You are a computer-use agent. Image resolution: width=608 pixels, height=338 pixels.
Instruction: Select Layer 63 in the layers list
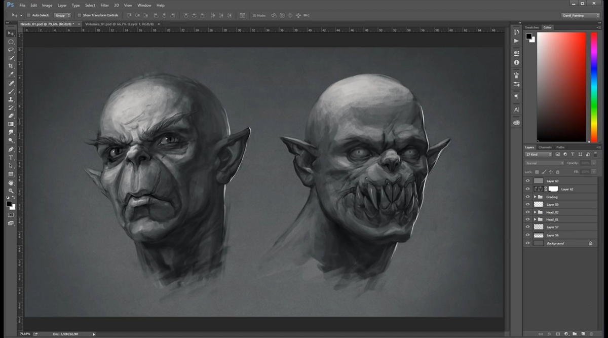click(552, 181)
